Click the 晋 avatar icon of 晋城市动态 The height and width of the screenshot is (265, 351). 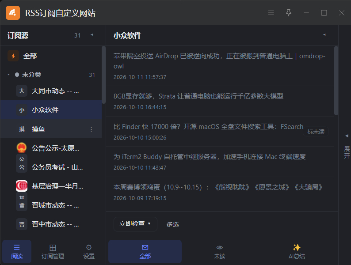[22, 205]
